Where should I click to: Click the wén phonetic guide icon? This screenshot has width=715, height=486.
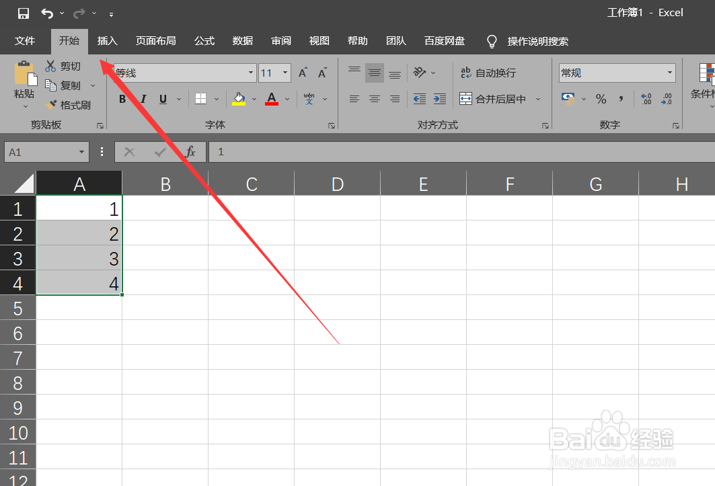pos(309,98)
